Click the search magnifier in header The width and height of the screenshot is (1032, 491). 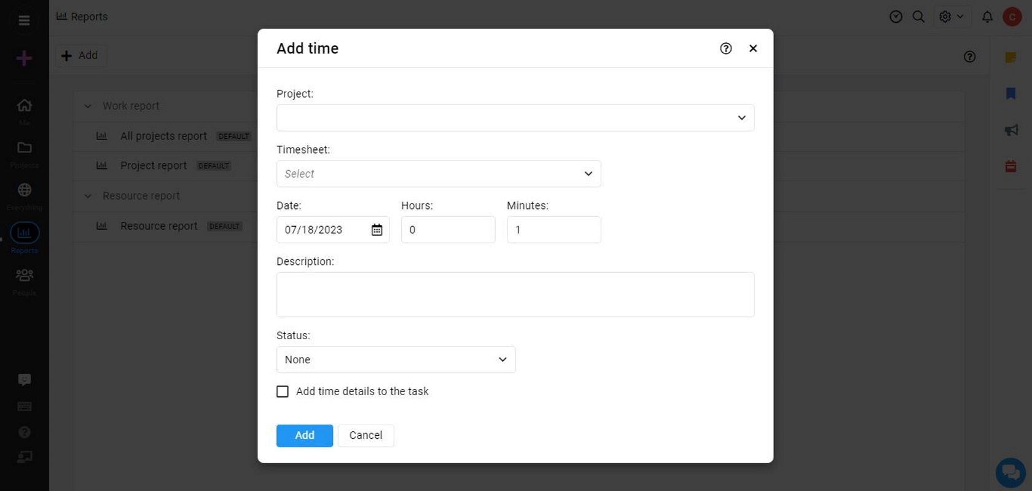point(918,17)
